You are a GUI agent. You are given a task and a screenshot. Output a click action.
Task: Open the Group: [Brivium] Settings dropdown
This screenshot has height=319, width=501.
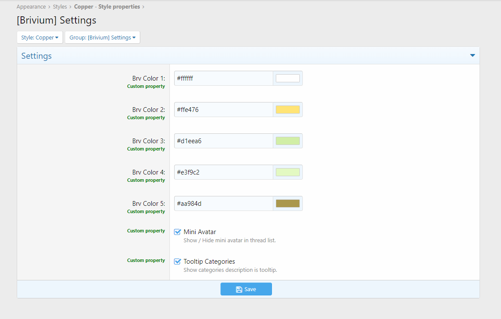click(103, 37)
